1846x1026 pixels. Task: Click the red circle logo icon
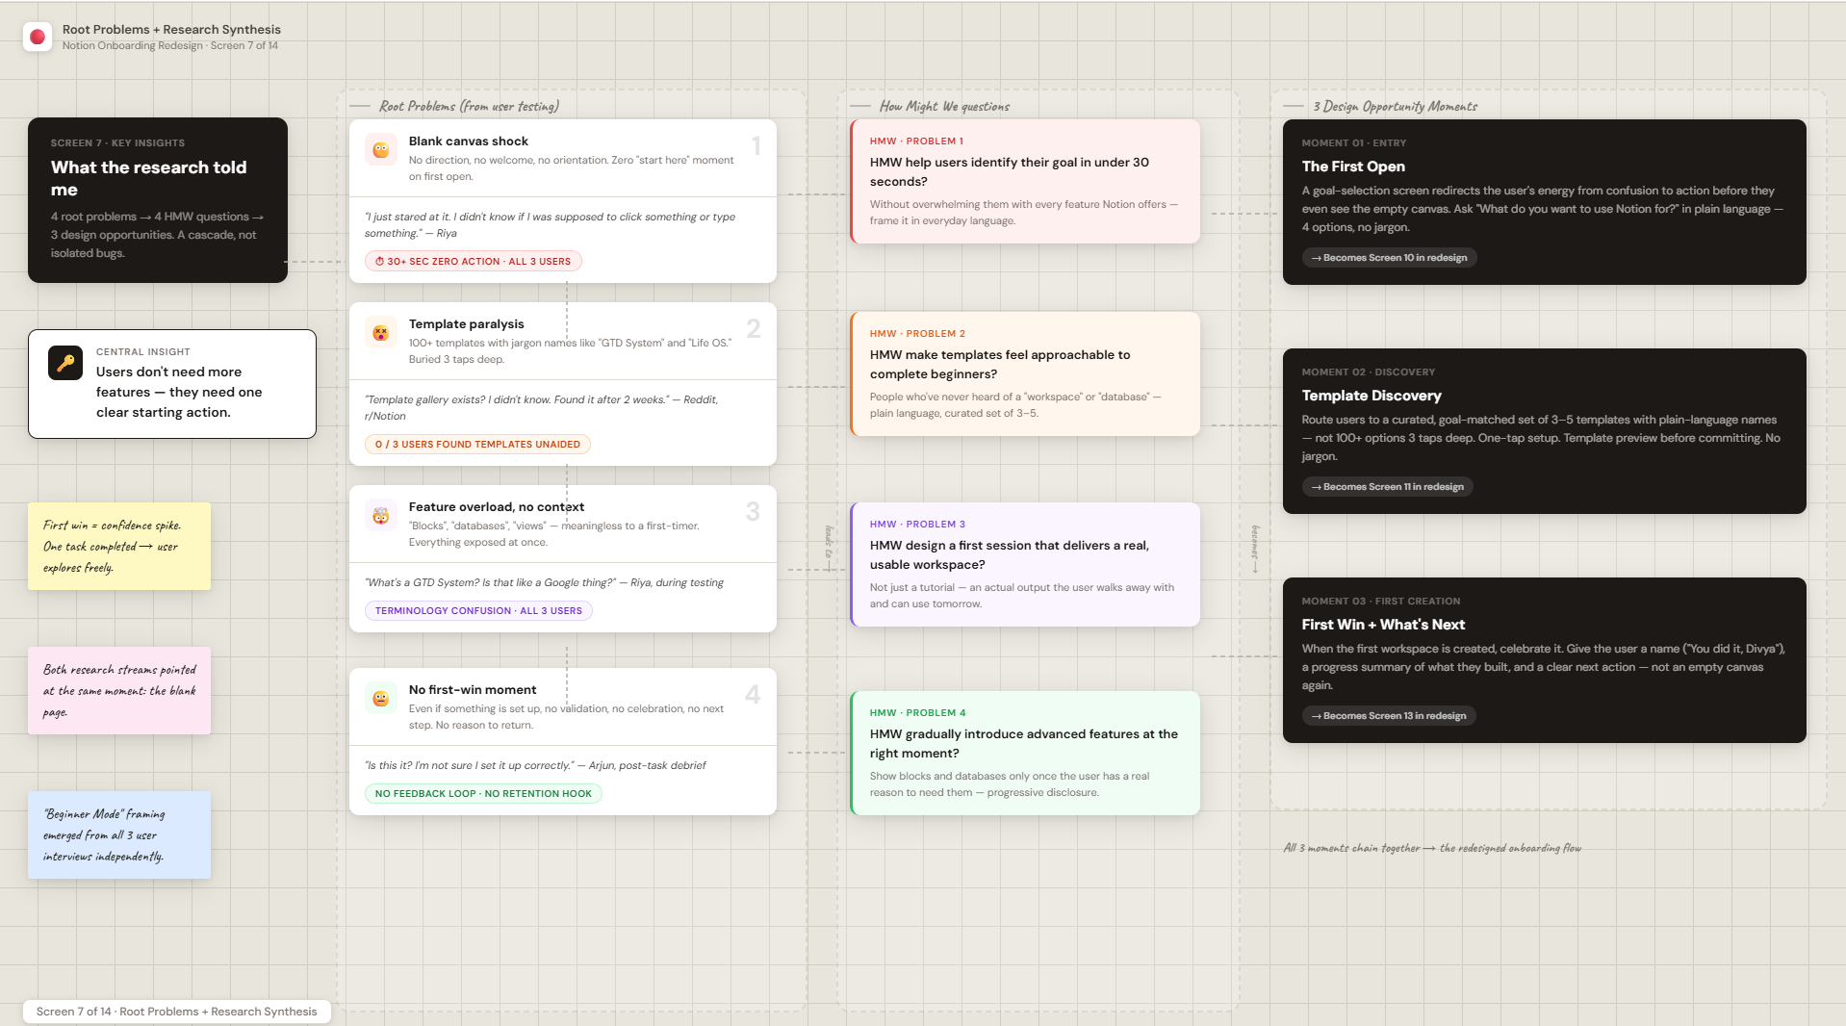pos(38,37)
